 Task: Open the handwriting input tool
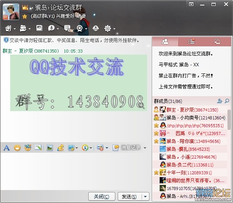(x=38, y=148)
